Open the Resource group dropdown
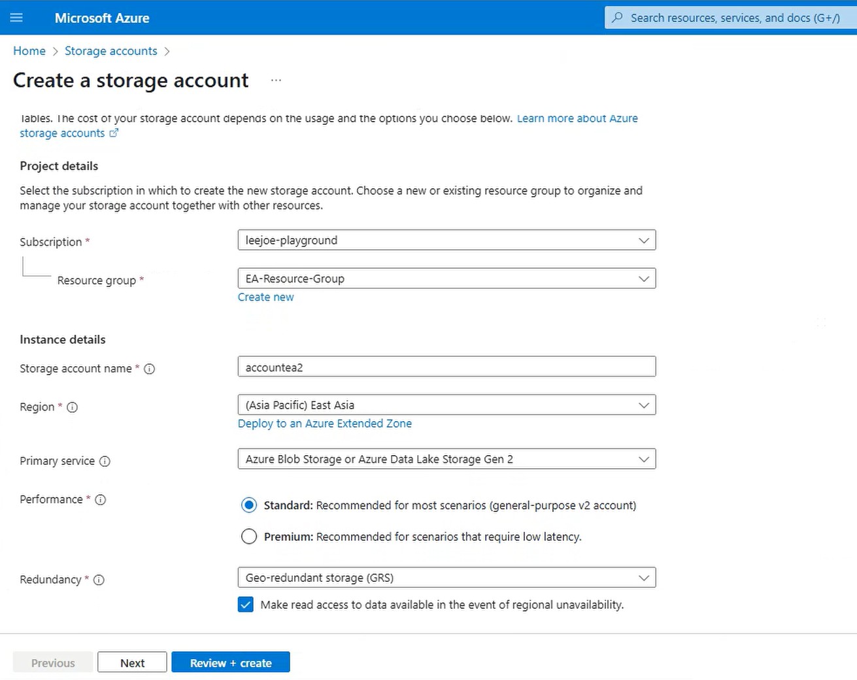 (x=446, y=279)
